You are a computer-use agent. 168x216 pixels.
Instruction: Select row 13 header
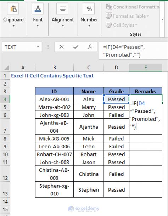click(x=5, y=189)
